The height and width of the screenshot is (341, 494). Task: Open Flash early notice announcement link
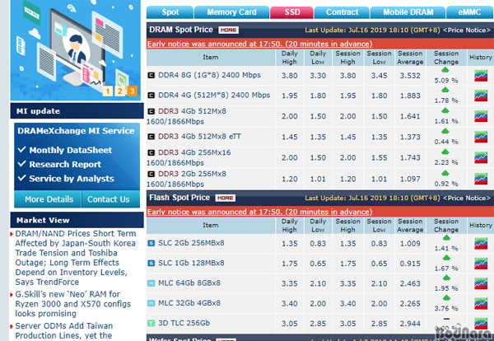[x=259, y=212]
